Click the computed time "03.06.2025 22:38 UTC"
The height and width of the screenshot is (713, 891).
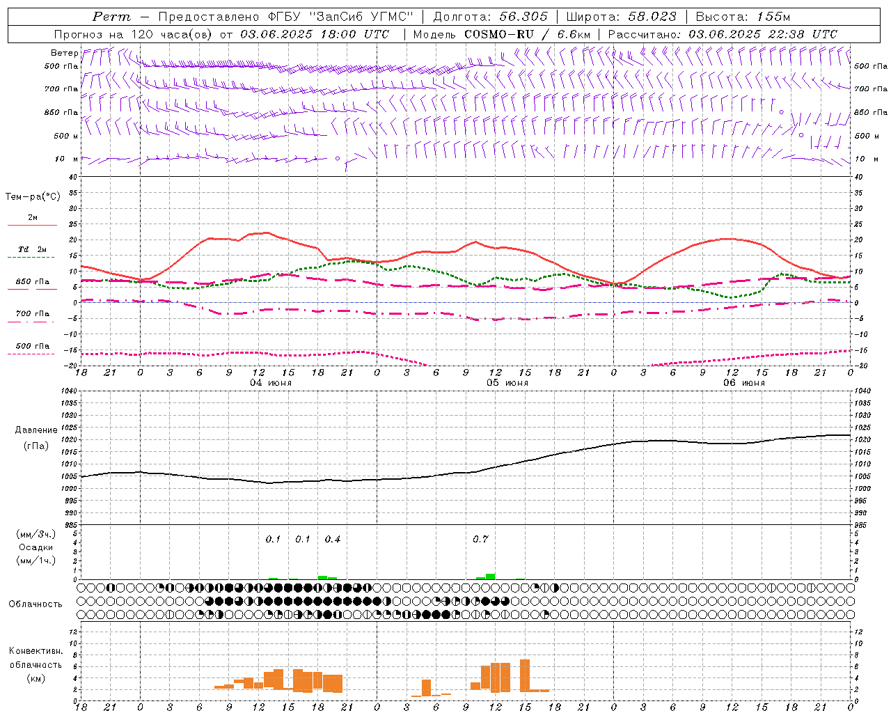[763, 34]
